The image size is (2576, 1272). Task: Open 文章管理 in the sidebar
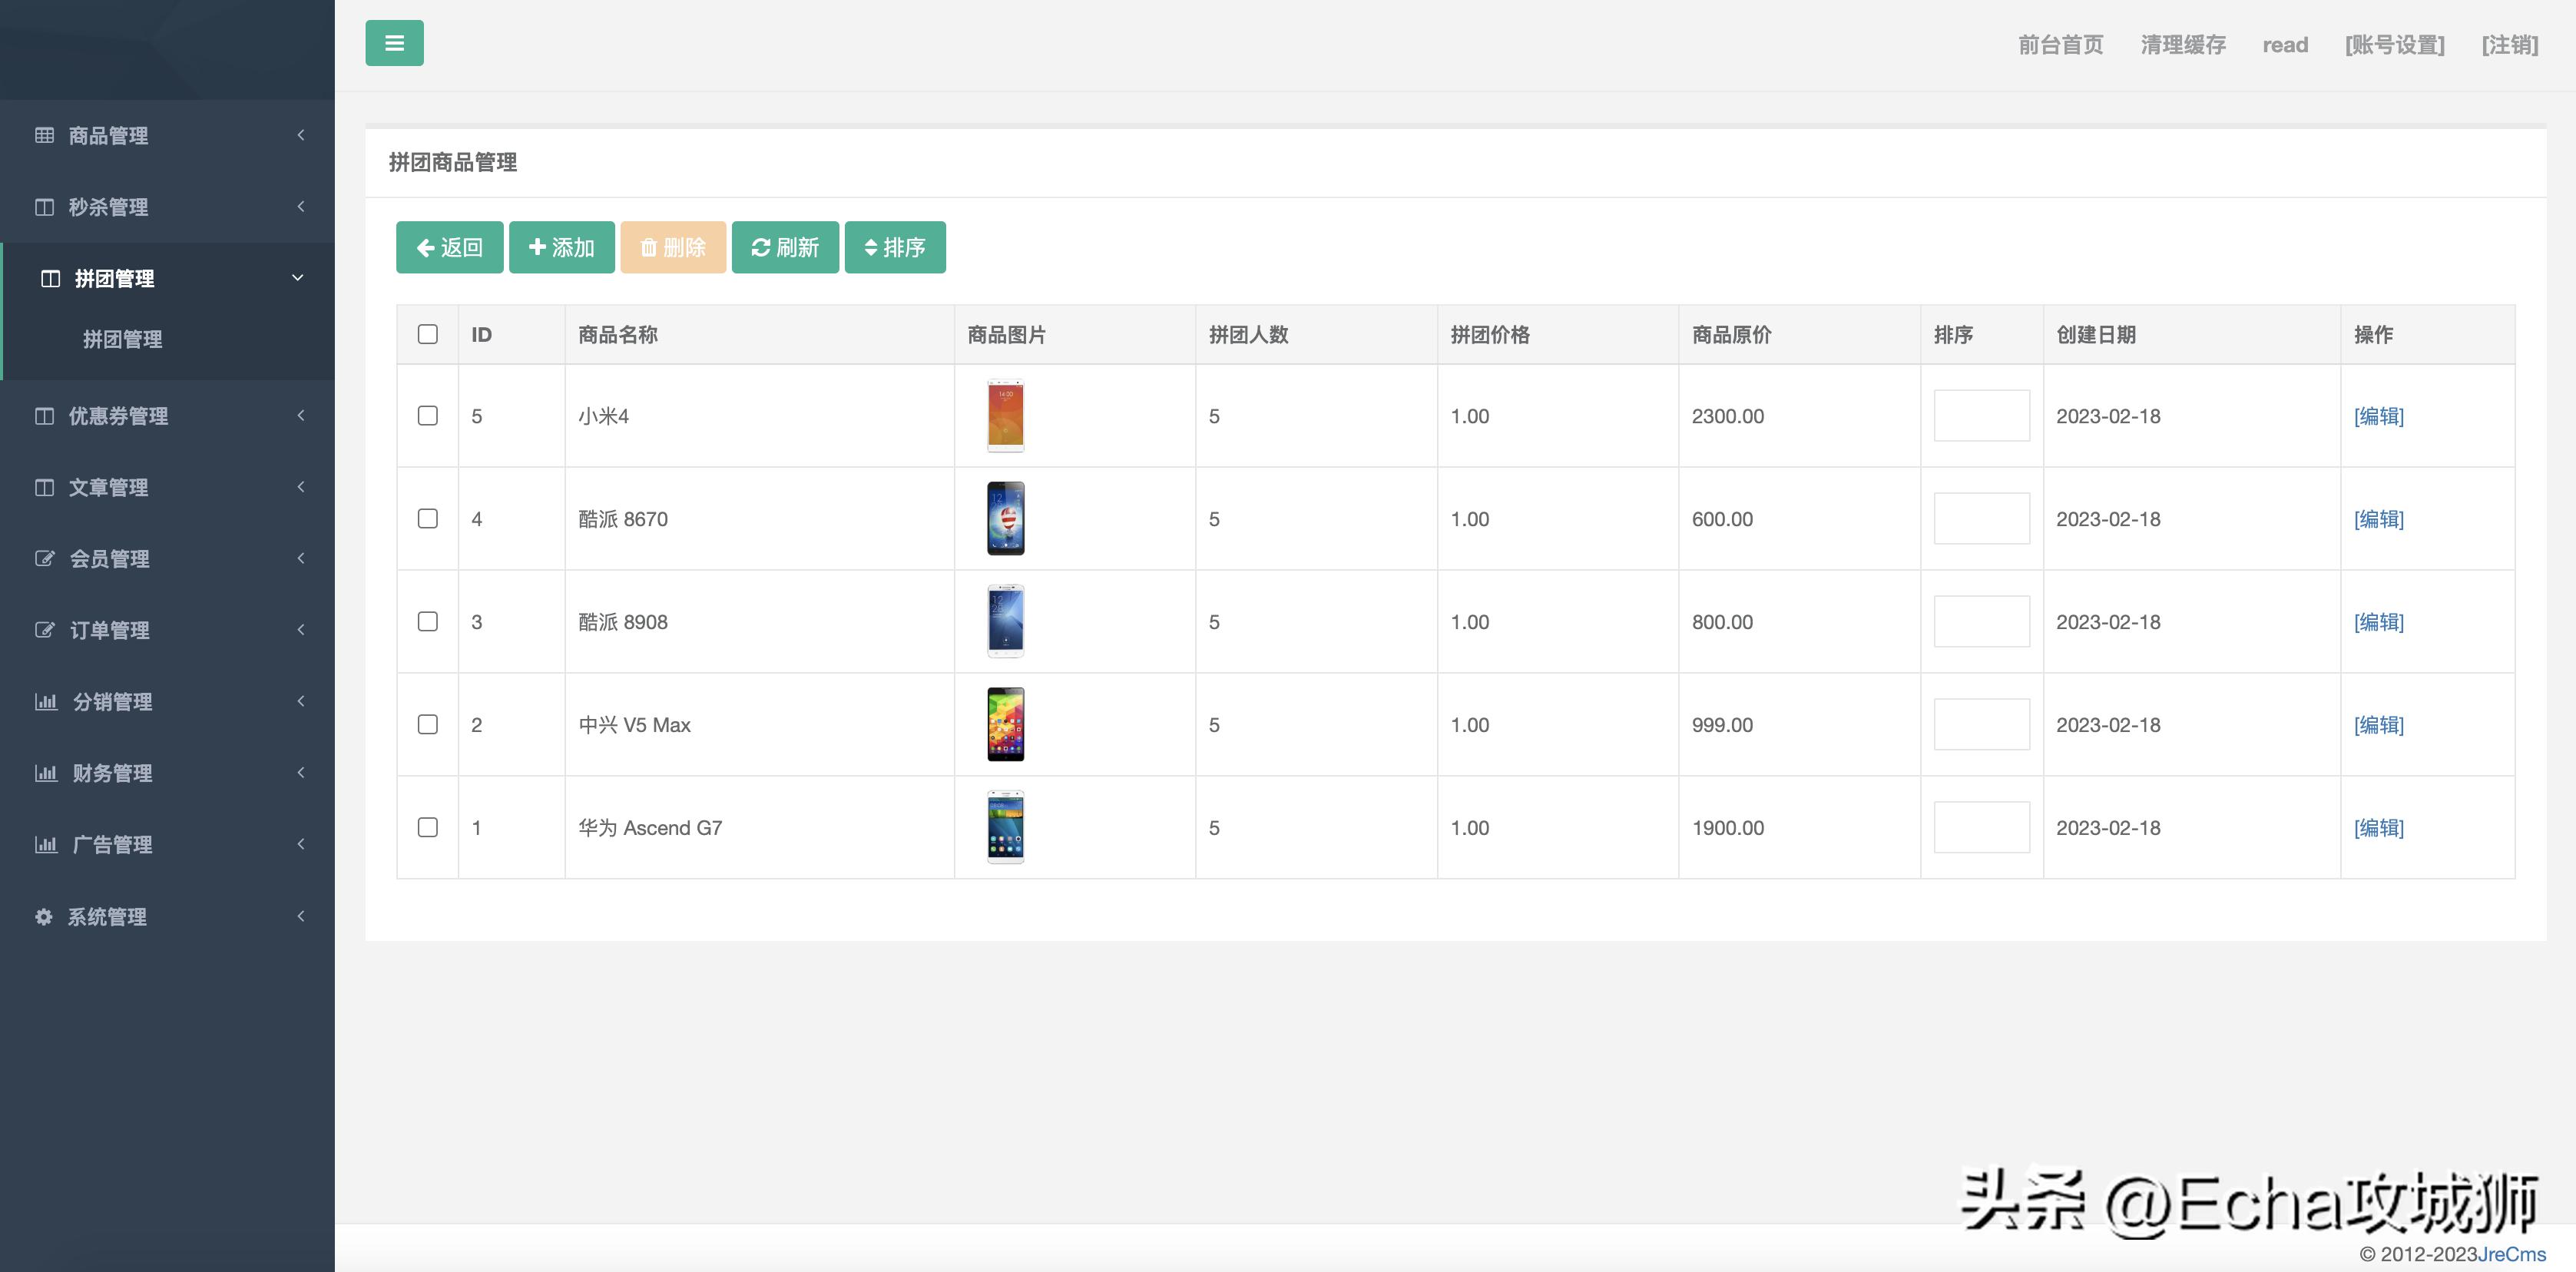(108, 487)
